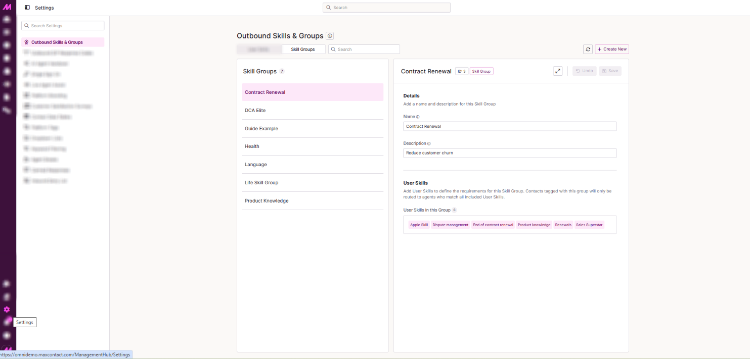Refresh the skill groups list

(588, 49)
